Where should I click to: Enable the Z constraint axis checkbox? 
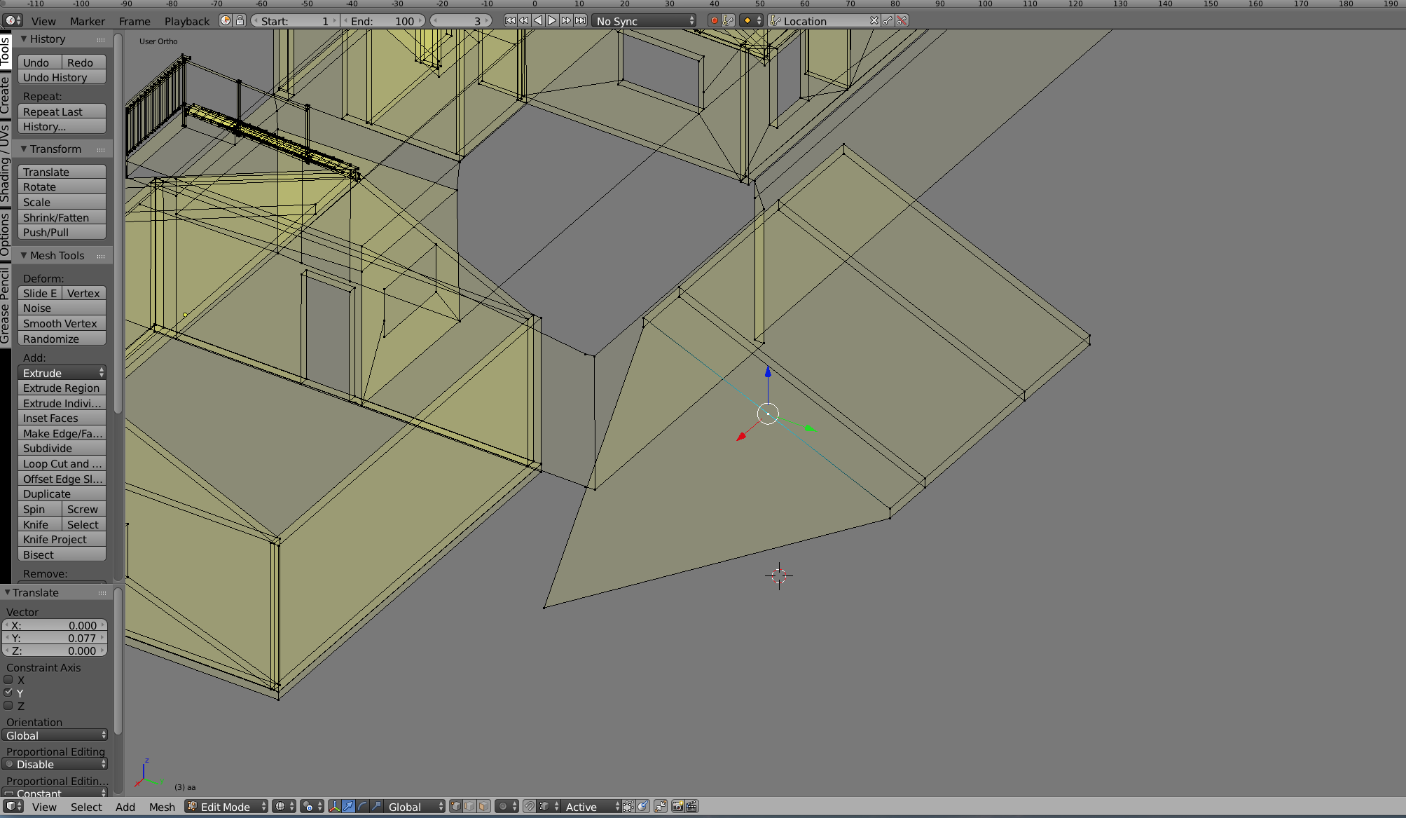point(8,706)
